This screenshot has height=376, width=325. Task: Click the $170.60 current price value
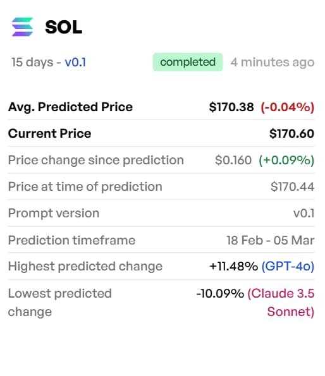tap(291, 133)
